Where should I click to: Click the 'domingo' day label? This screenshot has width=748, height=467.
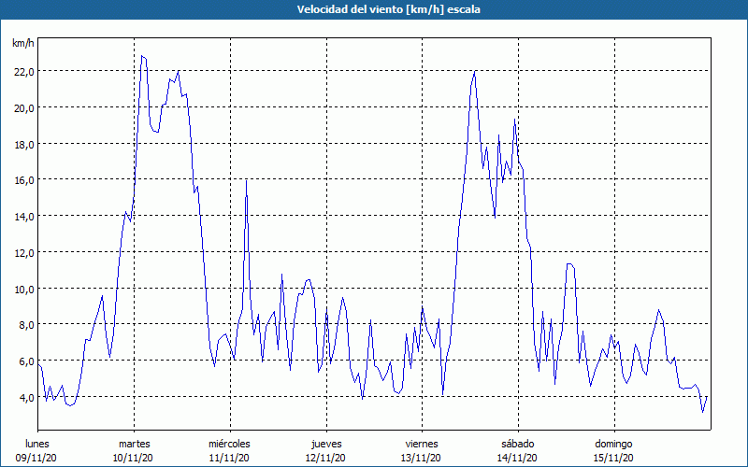[613, 444]
